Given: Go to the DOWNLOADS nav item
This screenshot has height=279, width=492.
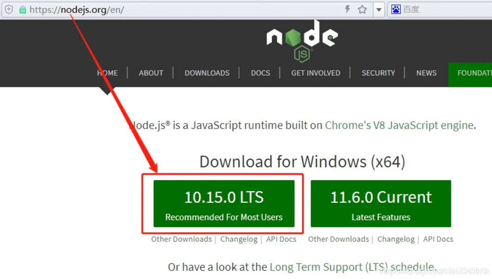Looking at the screenshot, I should (x=207, y=73).
